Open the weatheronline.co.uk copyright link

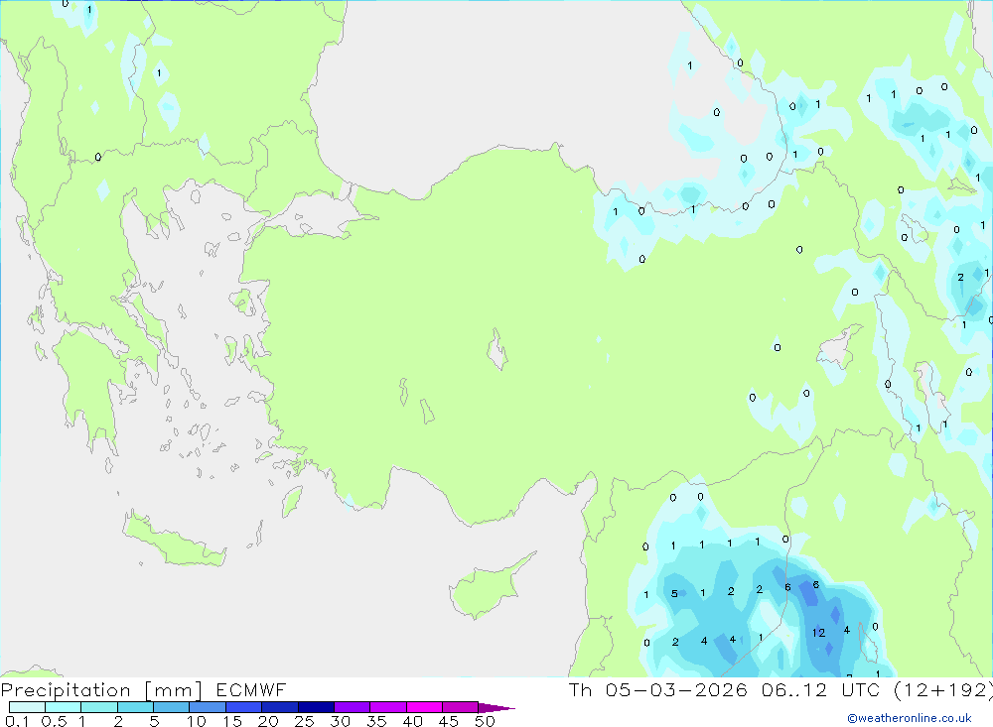pyautogui.click(x=910, y=717)
